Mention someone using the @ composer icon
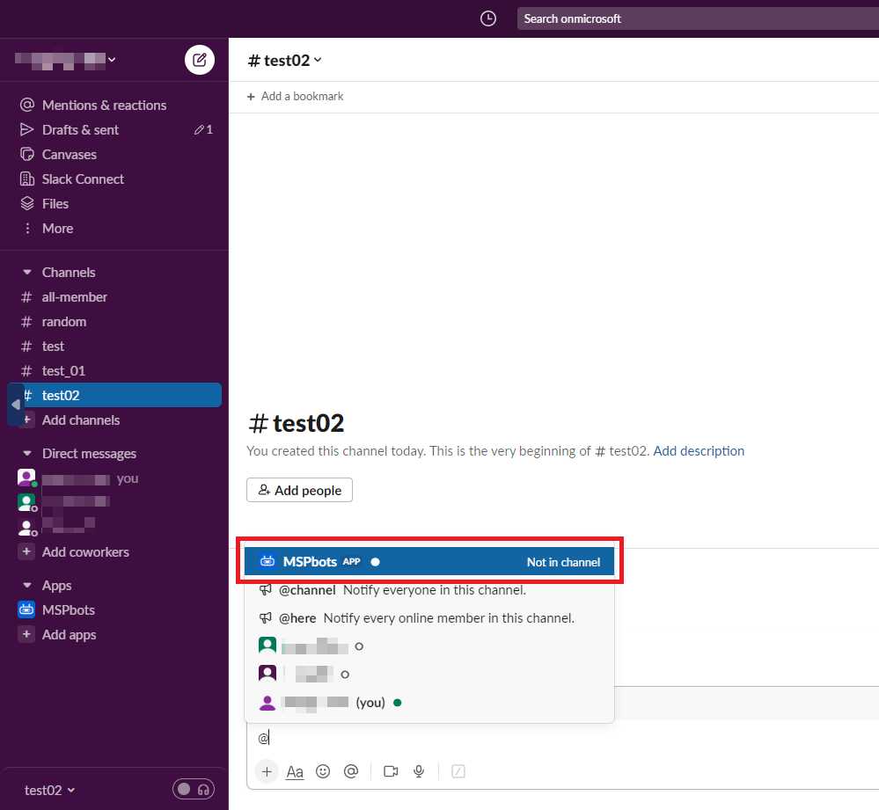 (351, 771)
